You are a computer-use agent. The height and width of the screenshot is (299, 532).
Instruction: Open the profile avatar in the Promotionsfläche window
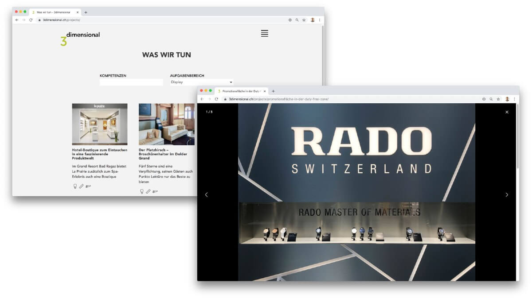coord(507,99)
